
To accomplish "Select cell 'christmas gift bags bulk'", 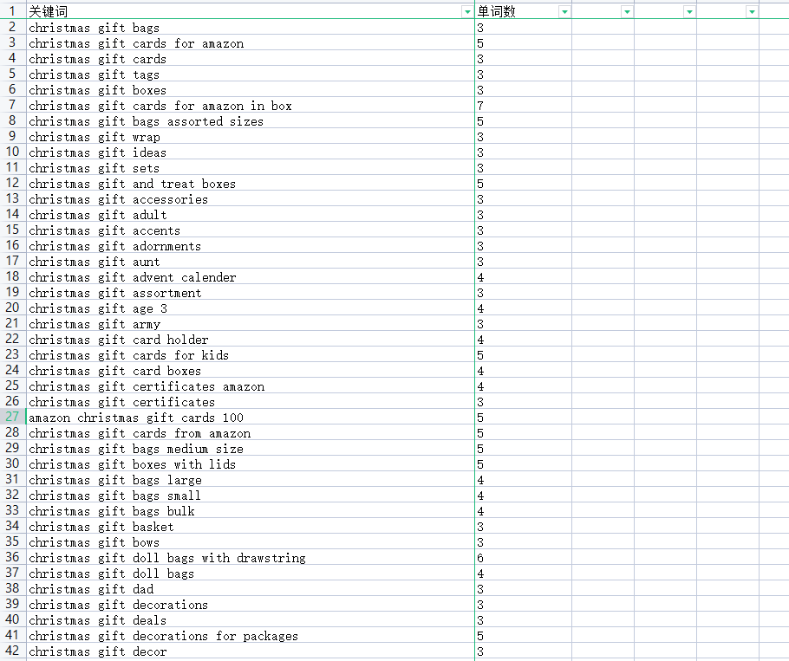I will click(250, 510).
